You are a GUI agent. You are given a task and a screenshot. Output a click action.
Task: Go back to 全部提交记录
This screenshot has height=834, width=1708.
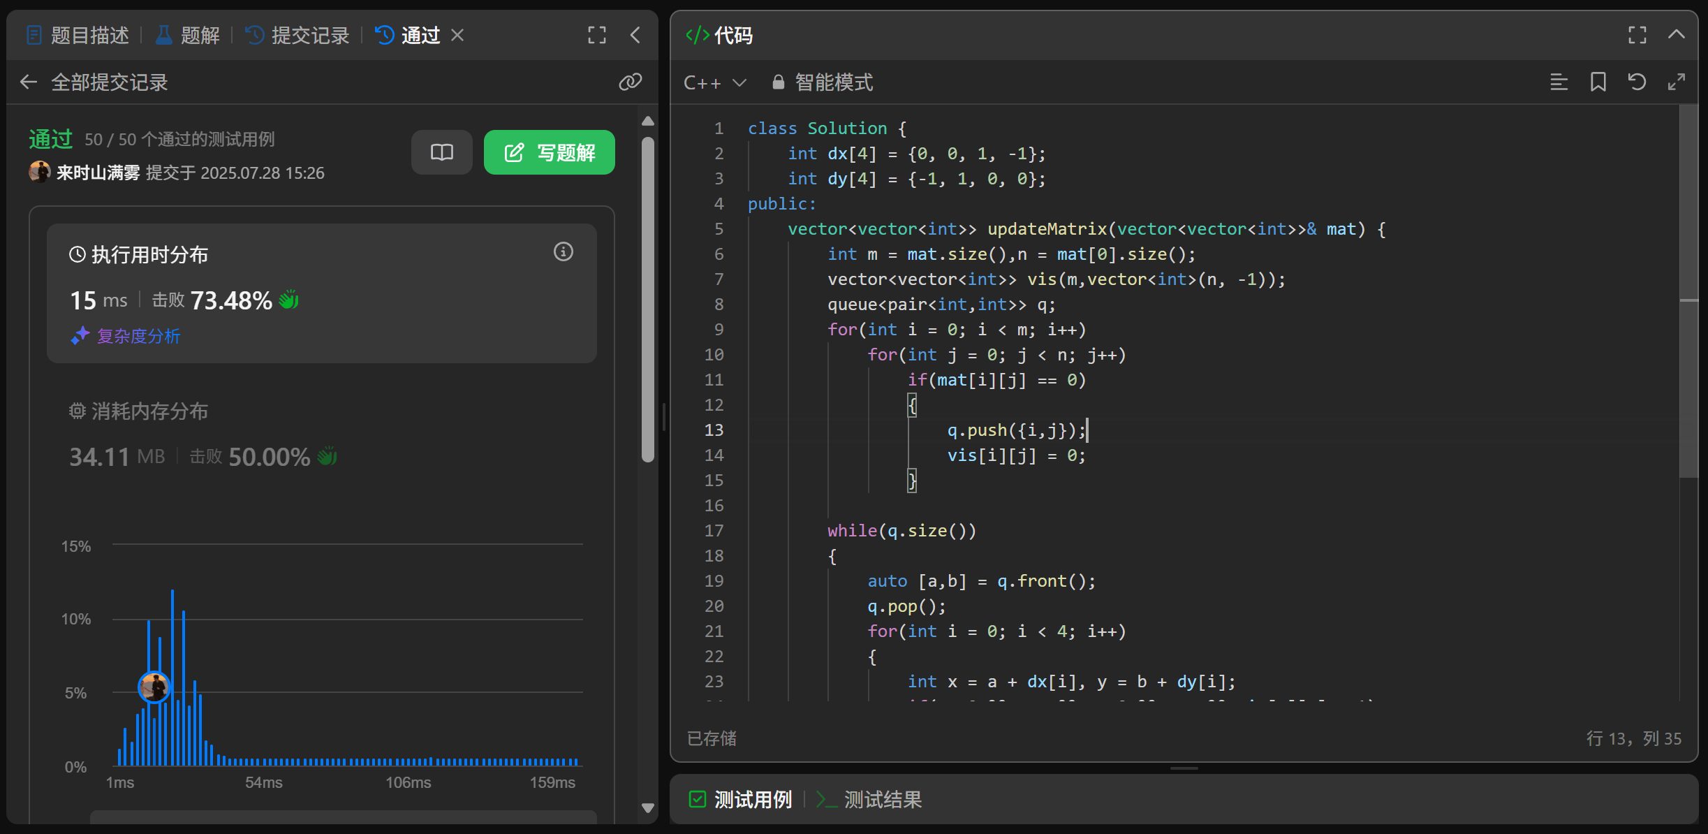pyautogui.click(x=94, y=82)
